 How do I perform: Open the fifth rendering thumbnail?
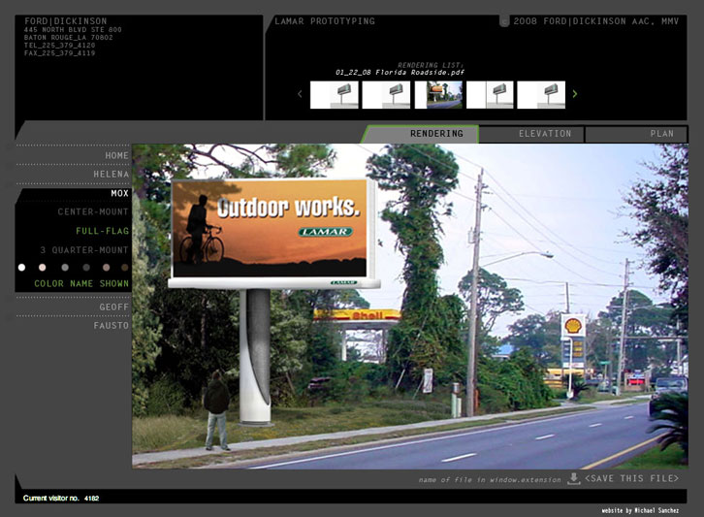tap(541, 95)
